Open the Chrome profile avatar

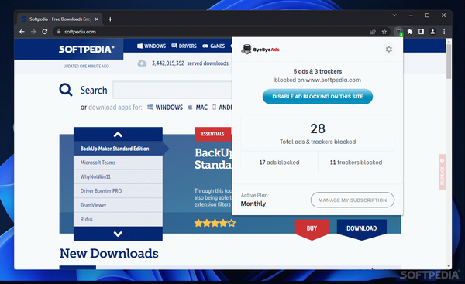pos(432,32)
